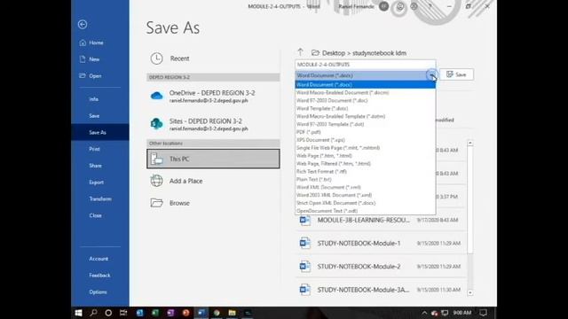This screenshot has width=568, height=319.
Task: Select Word 2003 XML Document option
Action: point(365,195)
